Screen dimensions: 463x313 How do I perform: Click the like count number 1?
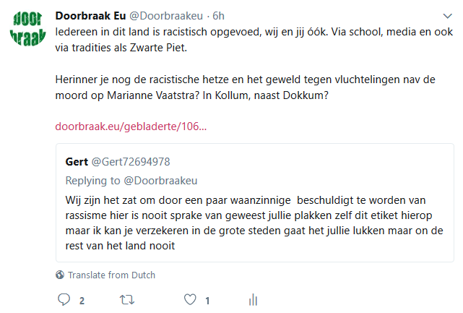(207, 301)
